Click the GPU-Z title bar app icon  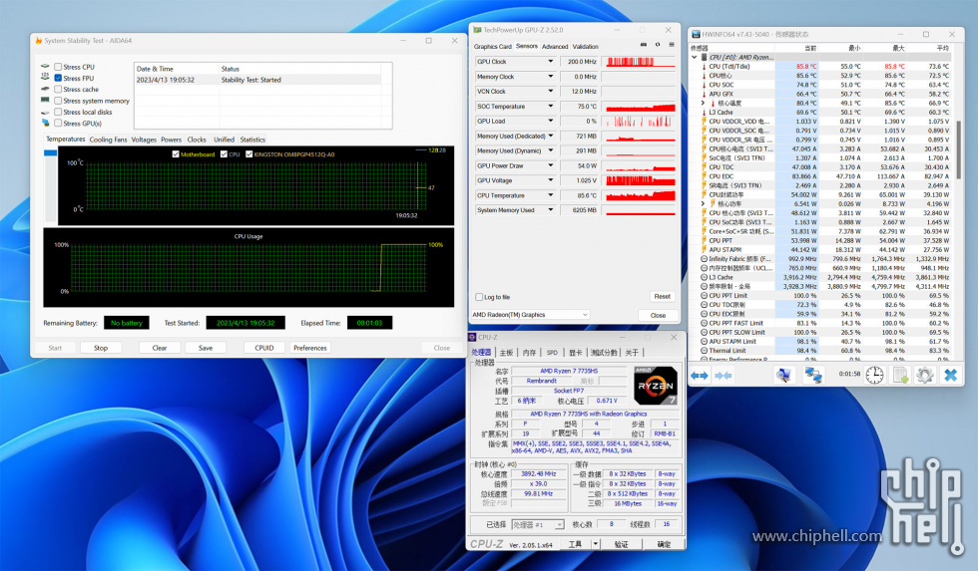tap(477, 30)
